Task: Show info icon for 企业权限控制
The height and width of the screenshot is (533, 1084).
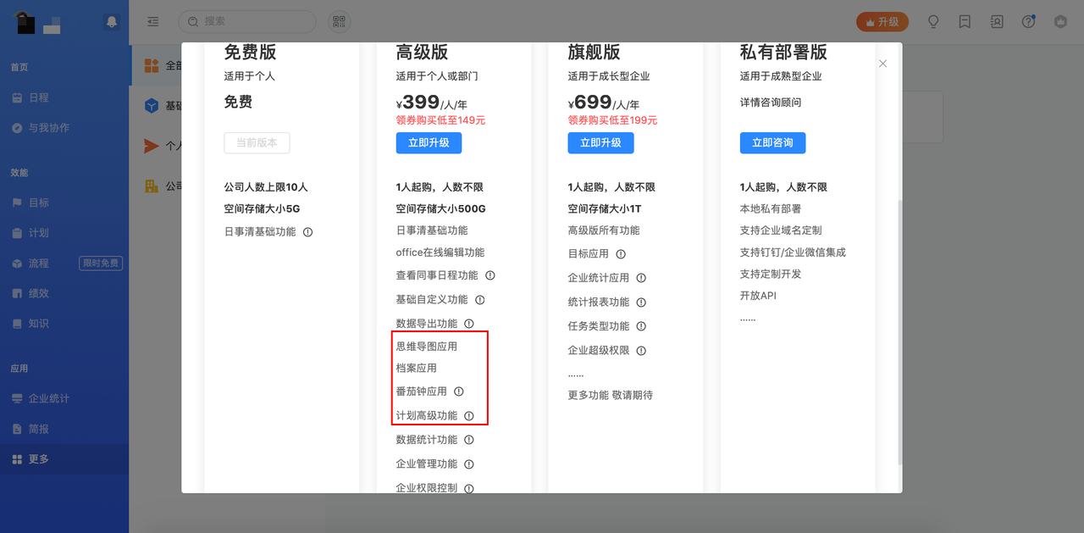Action: coord(468,488)
